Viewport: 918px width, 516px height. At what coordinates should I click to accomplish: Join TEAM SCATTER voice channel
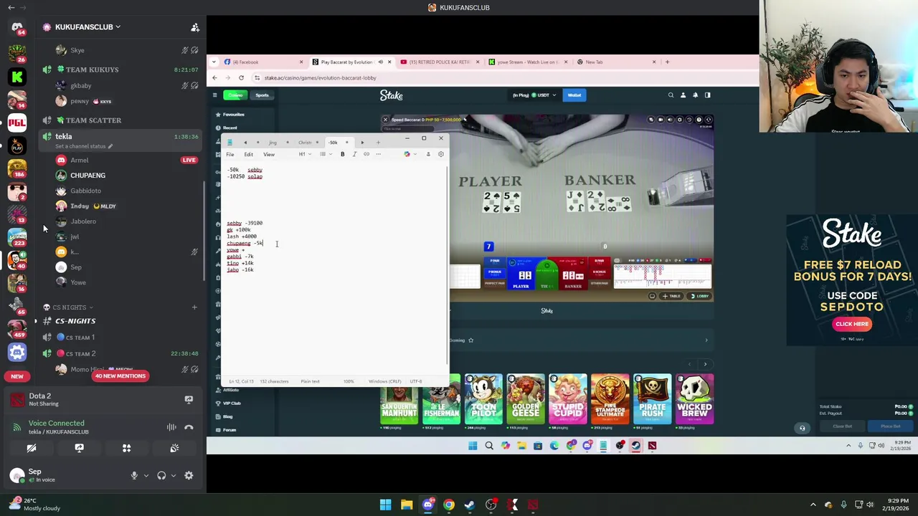click(93, 120)
